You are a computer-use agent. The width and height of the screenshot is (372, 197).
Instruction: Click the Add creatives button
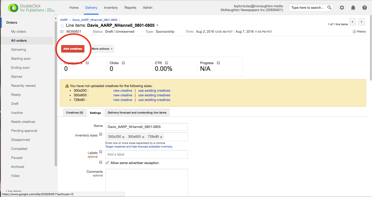click(73, 49)
